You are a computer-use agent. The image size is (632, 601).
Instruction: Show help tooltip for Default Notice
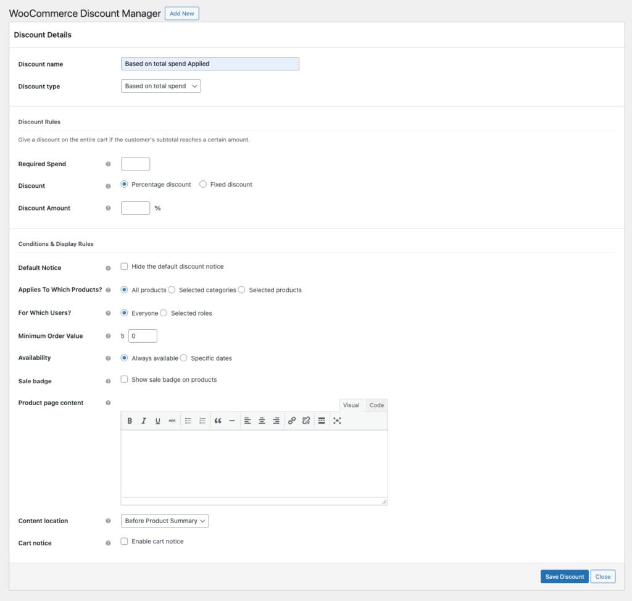coord(108,268)
